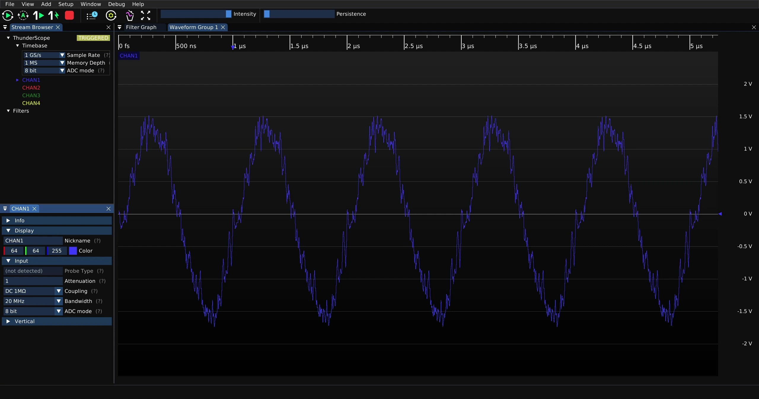
Task: Open waveform history clock icon
Action: [x=92, y=15]
